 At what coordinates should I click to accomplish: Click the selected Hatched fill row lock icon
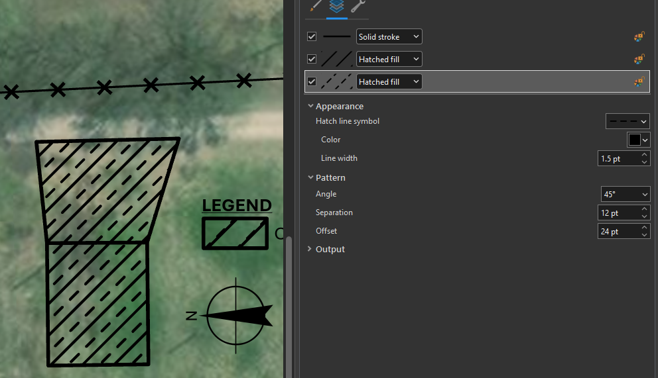point(639,81)
